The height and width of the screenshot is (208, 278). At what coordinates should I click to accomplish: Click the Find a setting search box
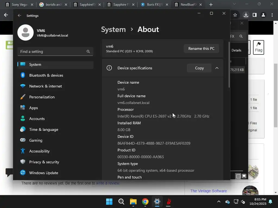tap(55, 51)
